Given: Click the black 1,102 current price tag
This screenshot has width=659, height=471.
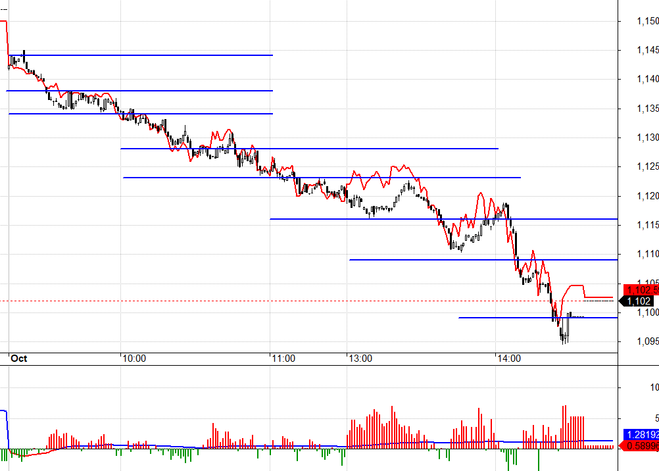Looking at the screenshot, I should point(639,301).
